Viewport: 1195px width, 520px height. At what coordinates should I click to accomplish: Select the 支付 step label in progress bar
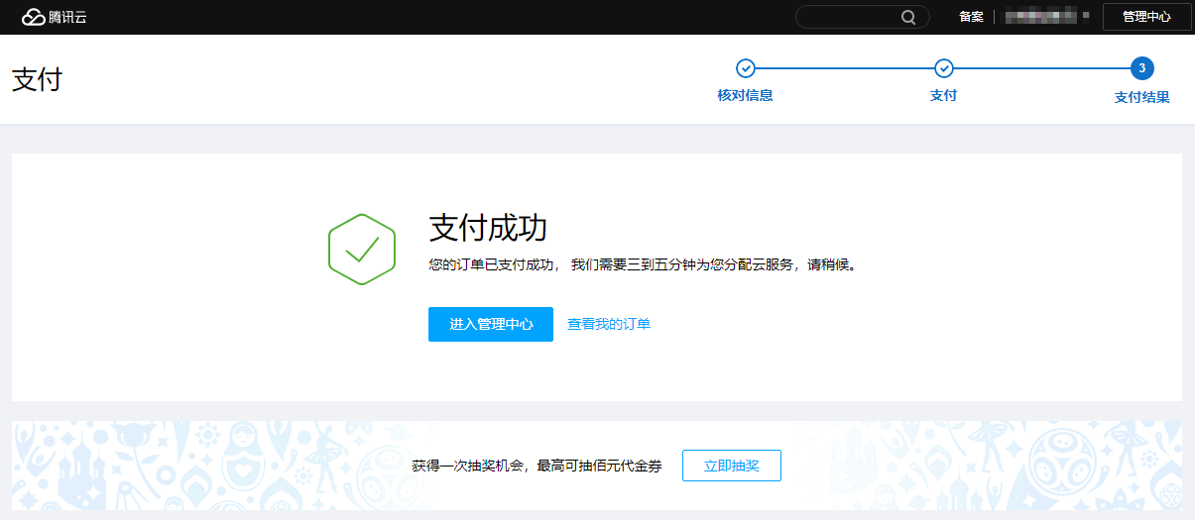pos(943,96)
